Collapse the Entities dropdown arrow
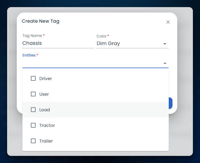Screen dimensions: 200x163 click(x=165, y=63)
